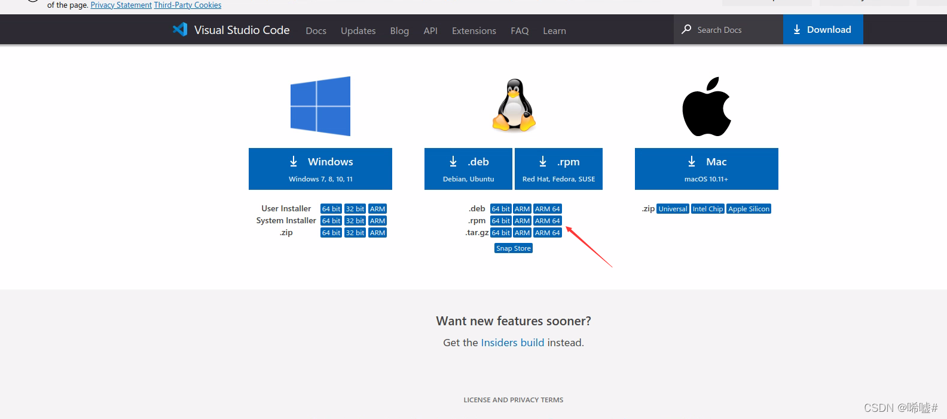The width and height of the screenshot is (947, 419).
Task: Click the Visual Studio Code logo icon
Action: pyautogui.click(x=180, y=29)
